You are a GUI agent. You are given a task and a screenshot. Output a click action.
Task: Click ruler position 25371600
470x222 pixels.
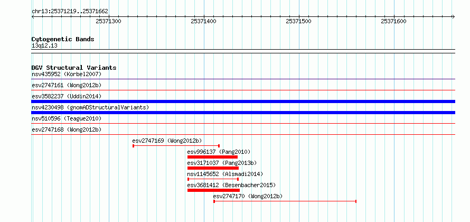[x=393, y=21]
